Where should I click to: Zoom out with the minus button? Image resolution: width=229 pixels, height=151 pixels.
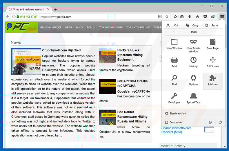[x=175, y=32]
